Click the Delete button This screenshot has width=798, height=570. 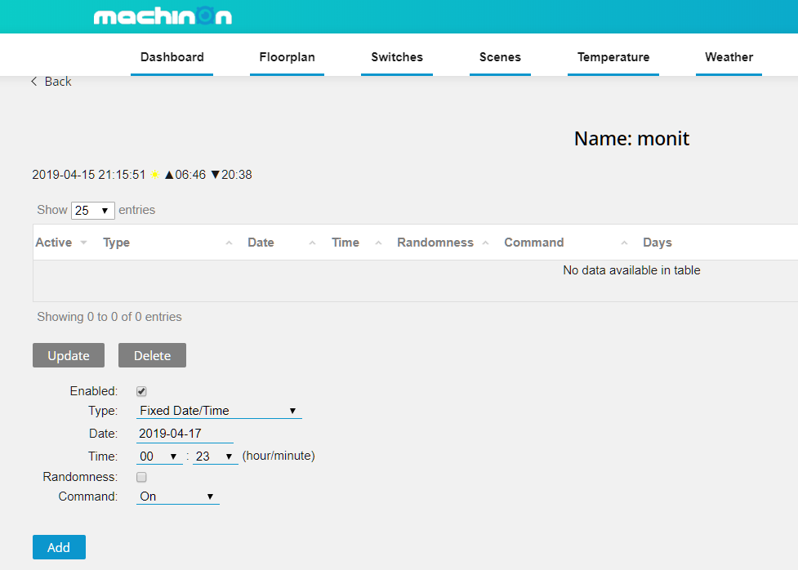tap(152, 355)
